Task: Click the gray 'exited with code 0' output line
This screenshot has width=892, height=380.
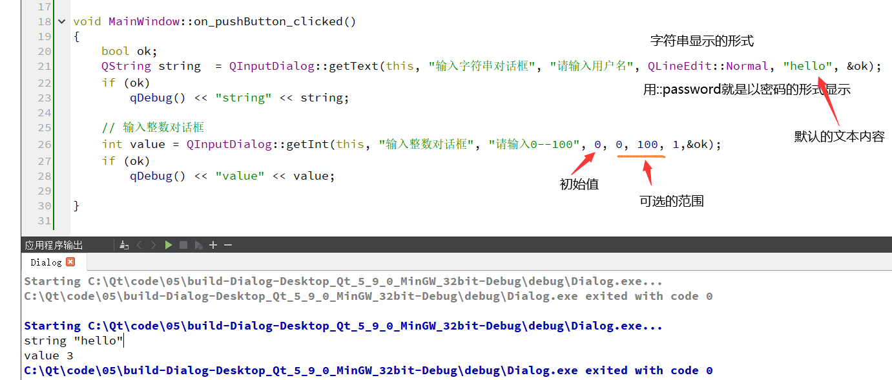Action: [x=368, y=296]
